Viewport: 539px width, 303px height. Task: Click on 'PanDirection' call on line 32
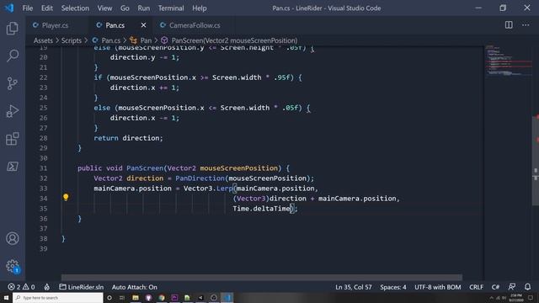tap(200, 178)
